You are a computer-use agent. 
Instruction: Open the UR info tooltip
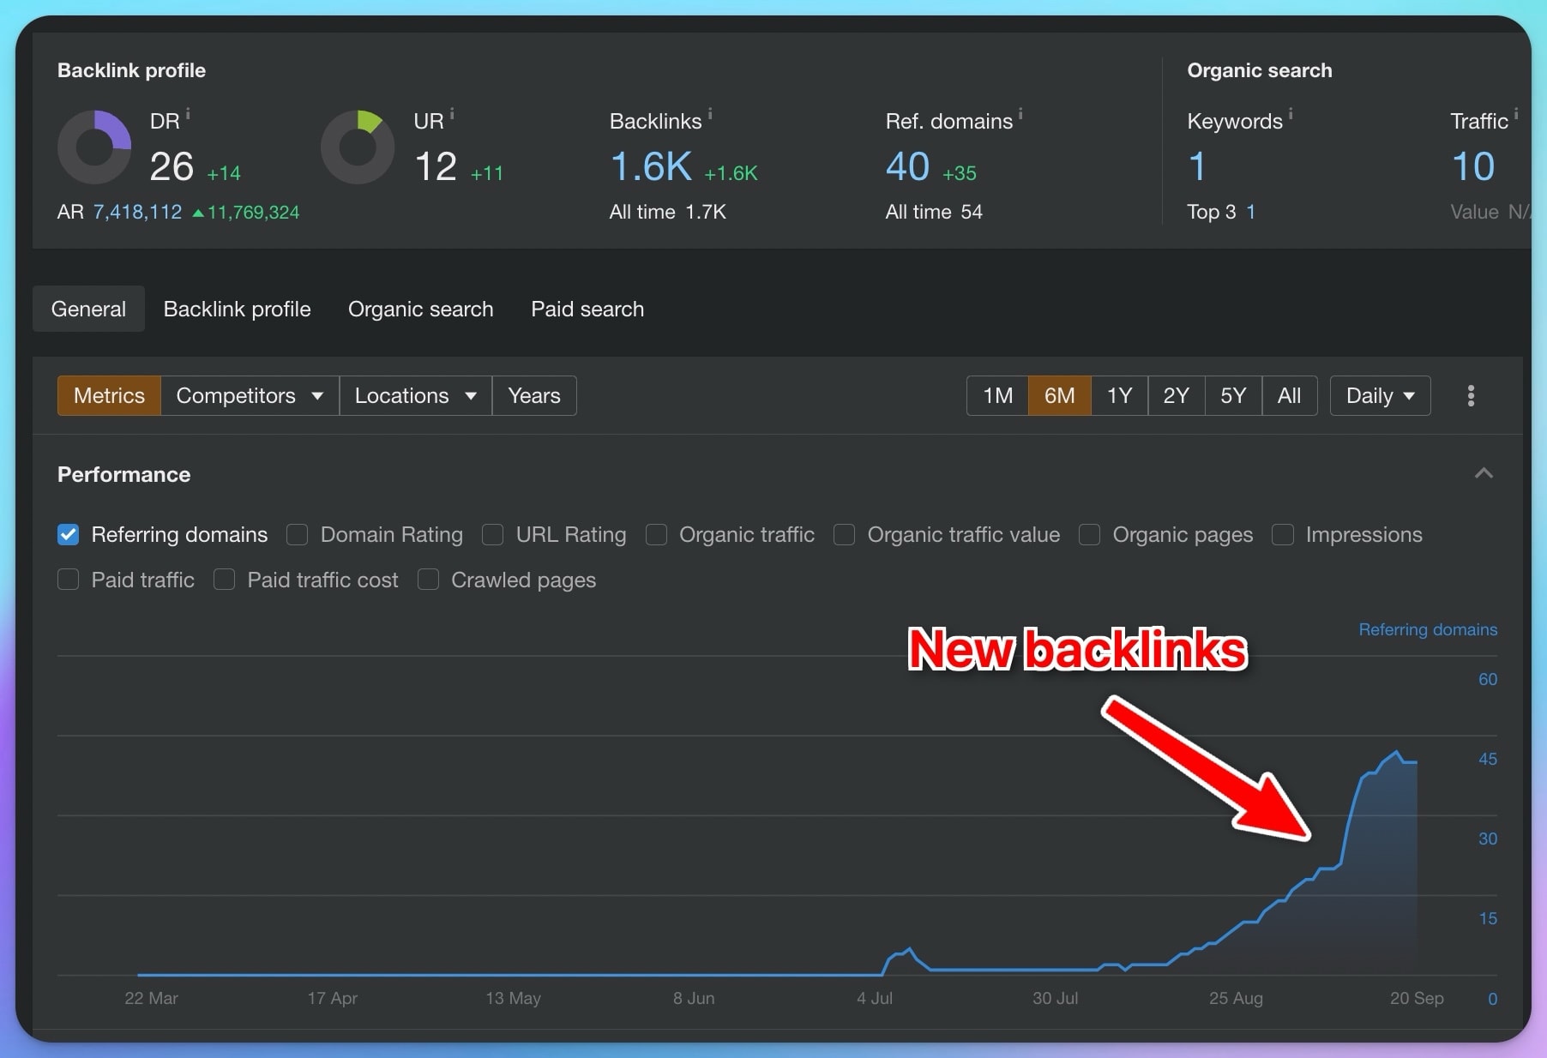(453, 112)
